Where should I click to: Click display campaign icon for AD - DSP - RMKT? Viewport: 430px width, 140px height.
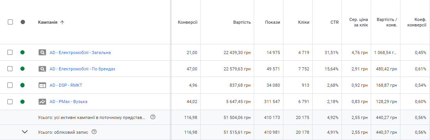(x=42, y=85)
